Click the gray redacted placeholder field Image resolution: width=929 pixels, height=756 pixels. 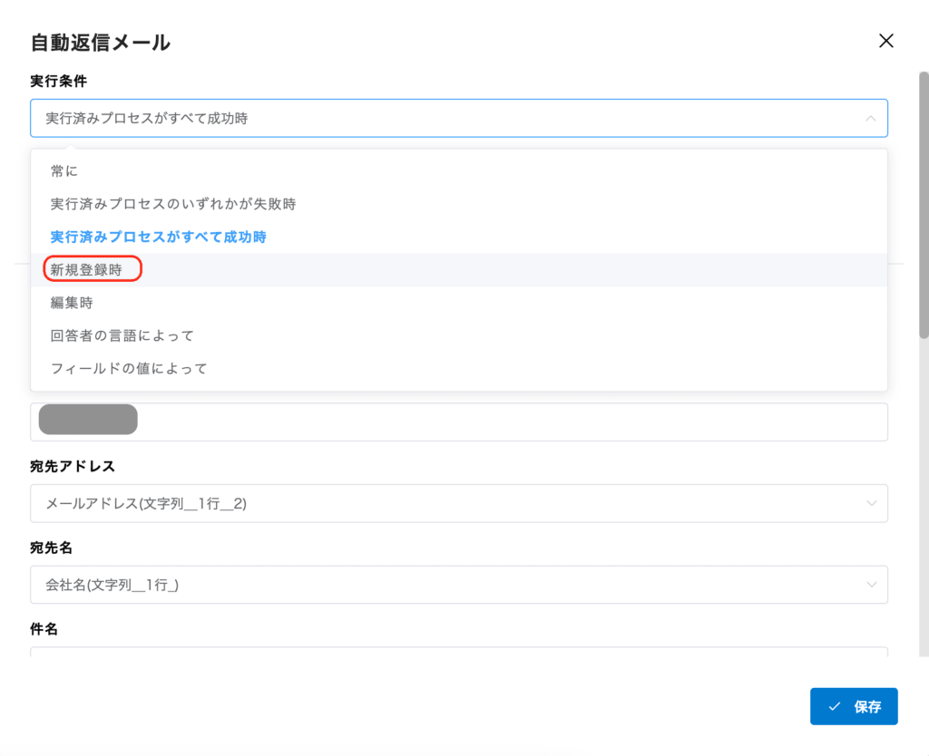(87, 419)
